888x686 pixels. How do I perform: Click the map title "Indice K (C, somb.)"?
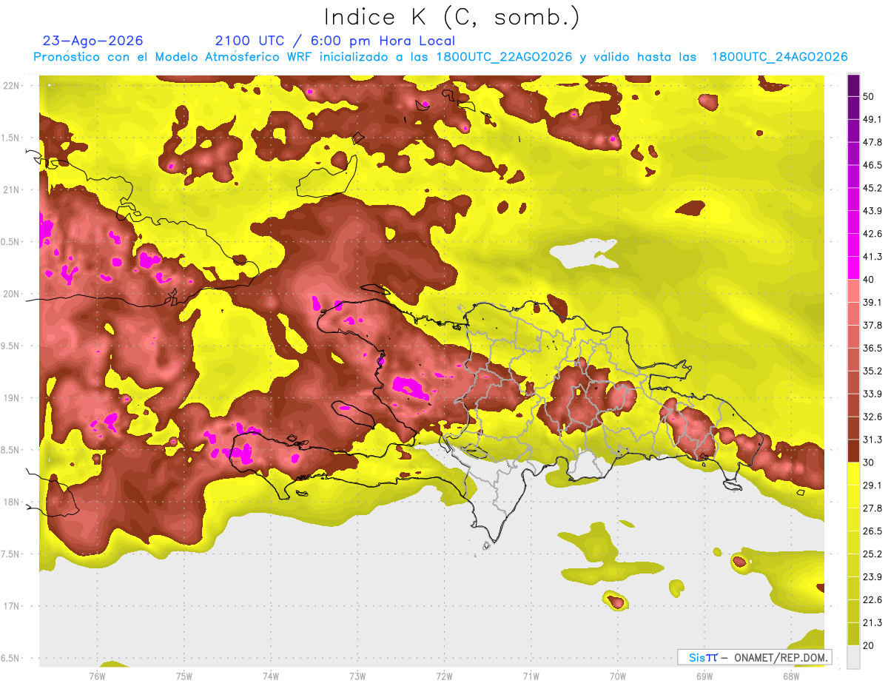click(451, 18)
